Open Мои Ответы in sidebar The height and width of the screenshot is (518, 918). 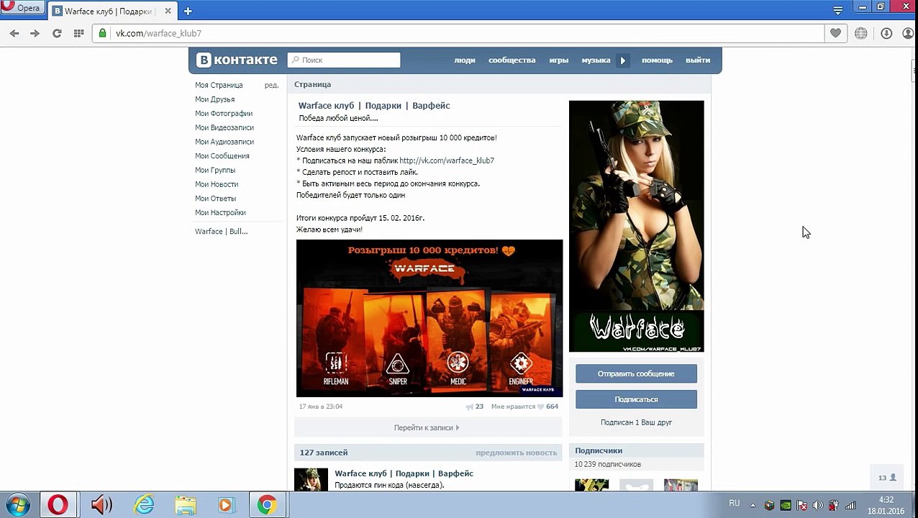tap(215, 199)
